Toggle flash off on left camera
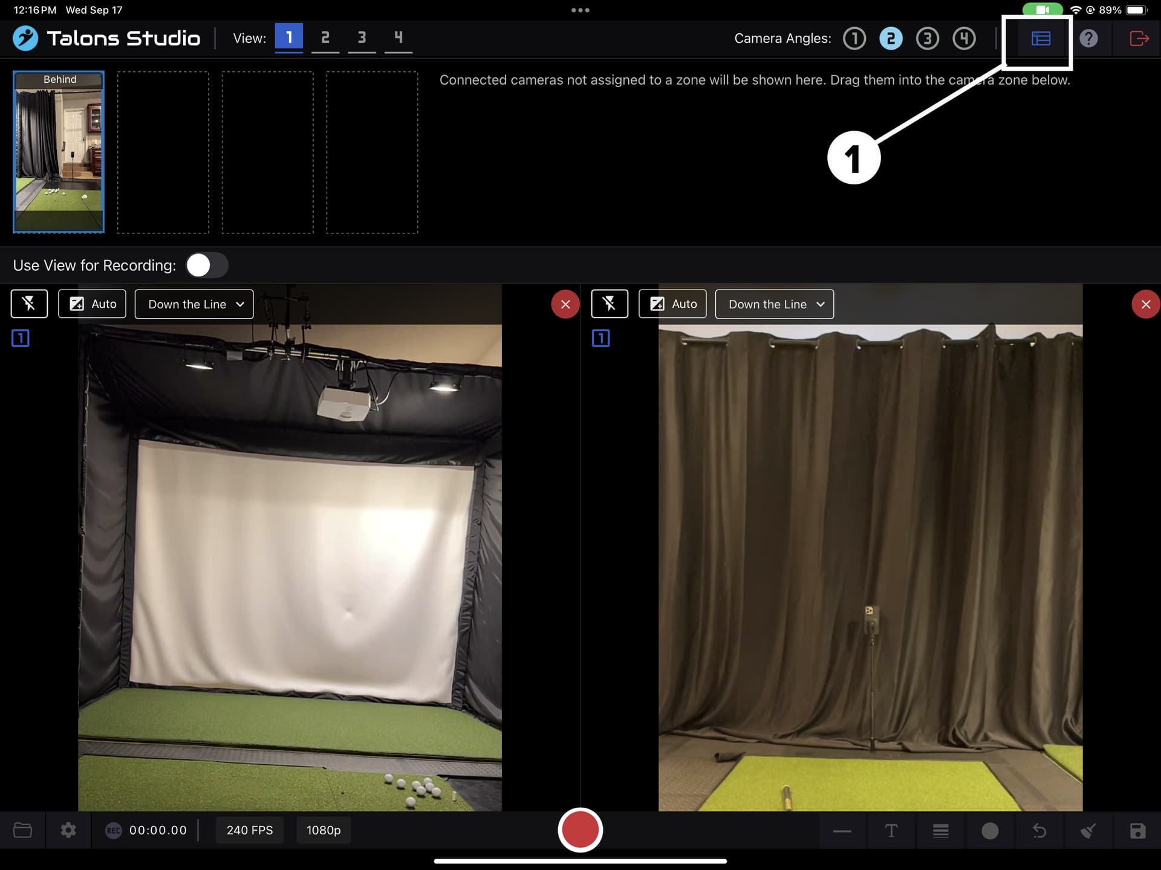The width and height of the screenshot is (1161, 870). tap(29, 304)
